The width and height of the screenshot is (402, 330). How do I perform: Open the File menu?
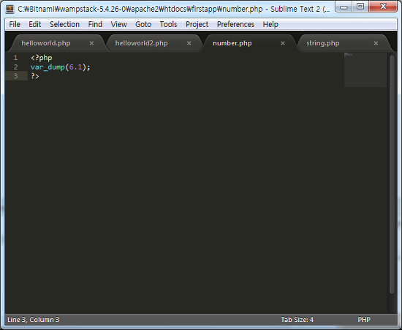pyautogui.click(x=15, y=24)
